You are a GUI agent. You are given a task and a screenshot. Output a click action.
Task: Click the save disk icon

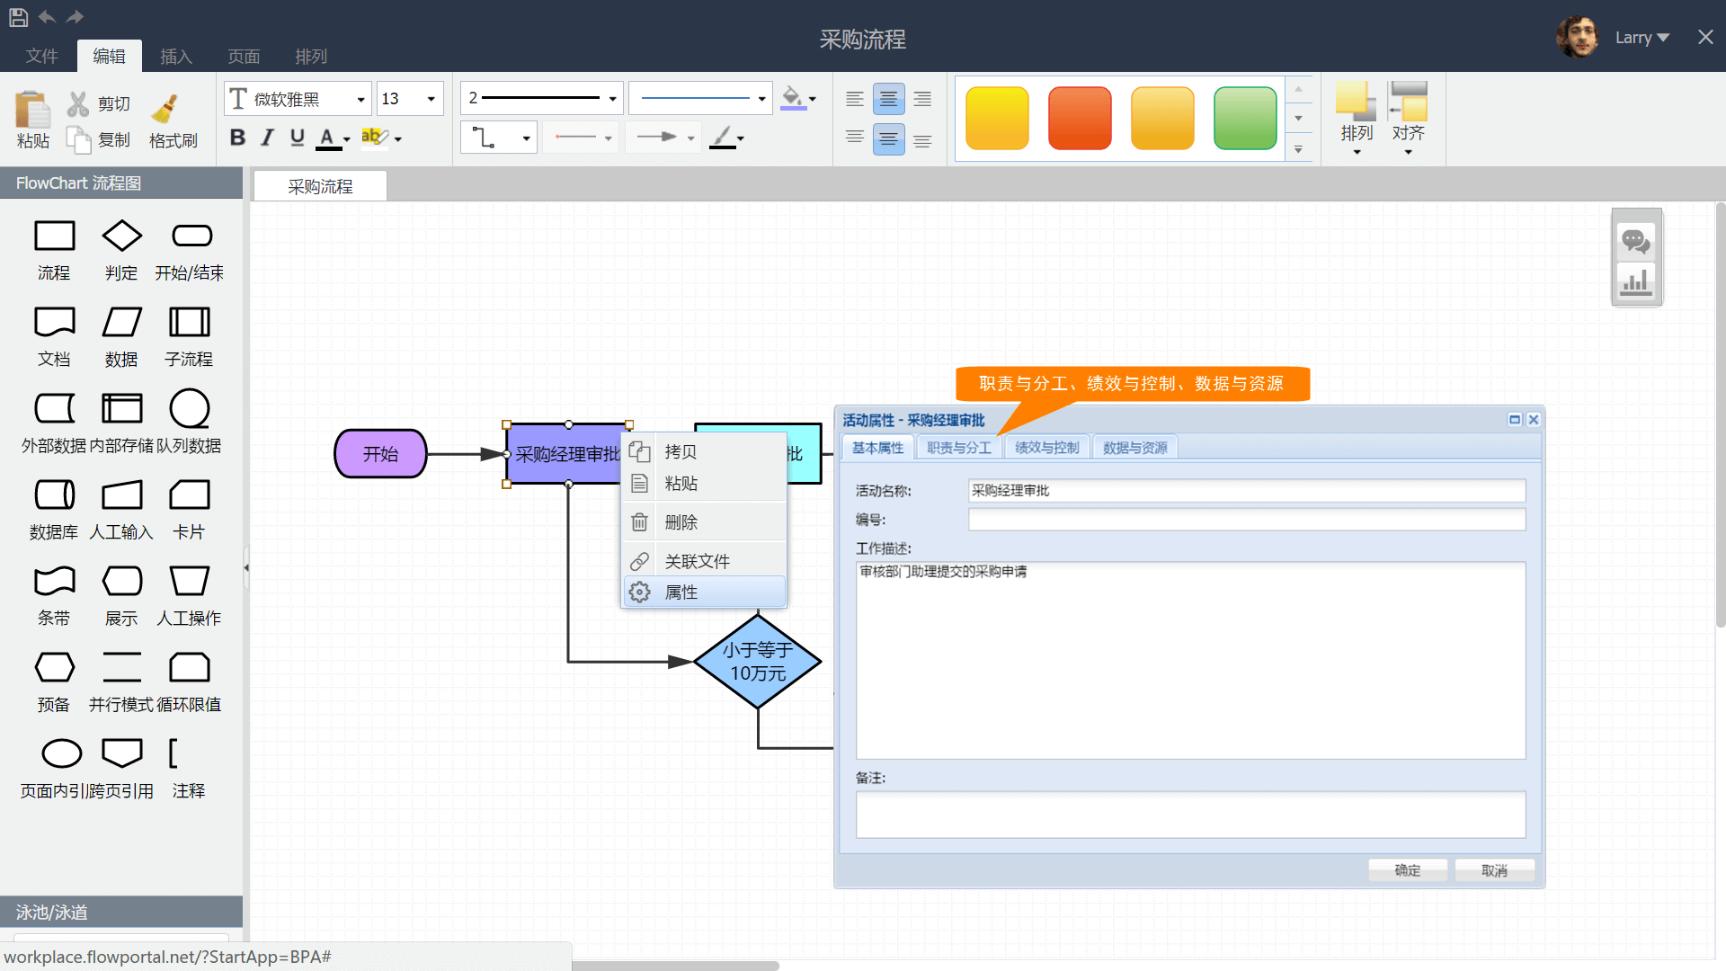click(x=18, y=17)
